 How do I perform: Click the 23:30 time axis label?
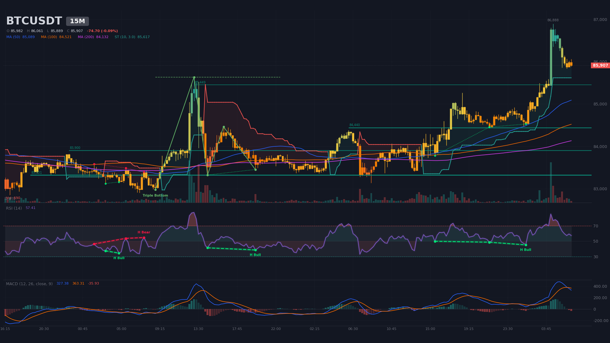pyautogui.click(x=507, y=329)
